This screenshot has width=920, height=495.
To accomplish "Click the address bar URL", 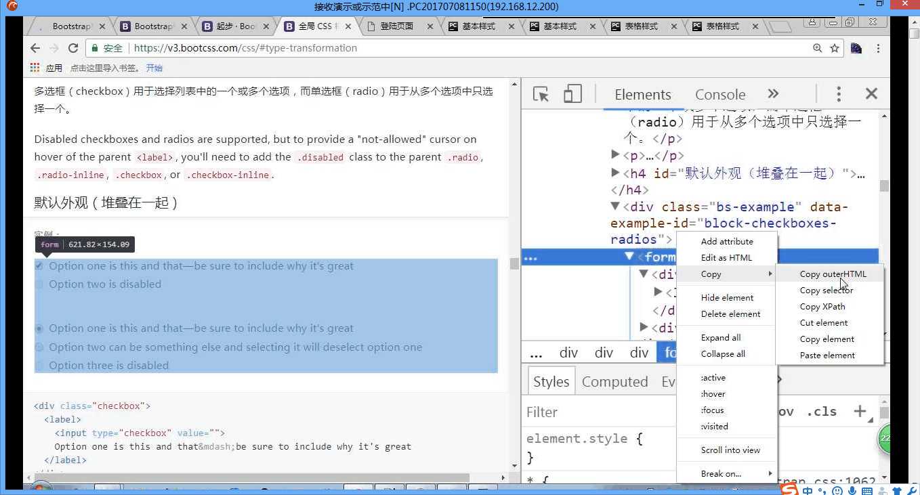I will tap(245, 48).
